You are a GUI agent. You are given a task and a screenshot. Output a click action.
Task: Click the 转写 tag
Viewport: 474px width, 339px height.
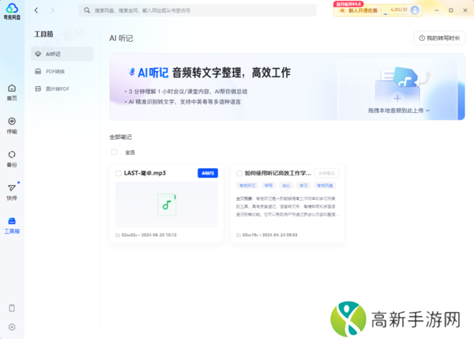point(269,186)
